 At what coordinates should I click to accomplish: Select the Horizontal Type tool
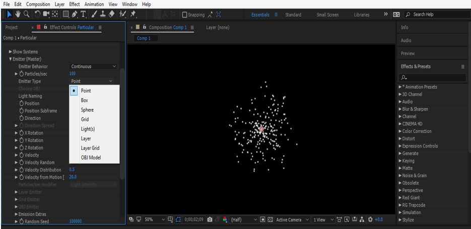83,14
